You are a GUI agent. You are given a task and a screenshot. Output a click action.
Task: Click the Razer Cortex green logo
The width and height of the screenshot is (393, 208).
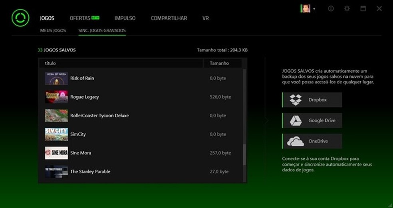[20, 18]
